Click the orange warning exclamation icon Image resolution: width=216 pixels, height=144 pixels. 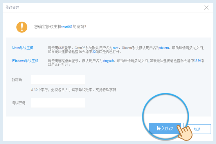coord(22,27)
